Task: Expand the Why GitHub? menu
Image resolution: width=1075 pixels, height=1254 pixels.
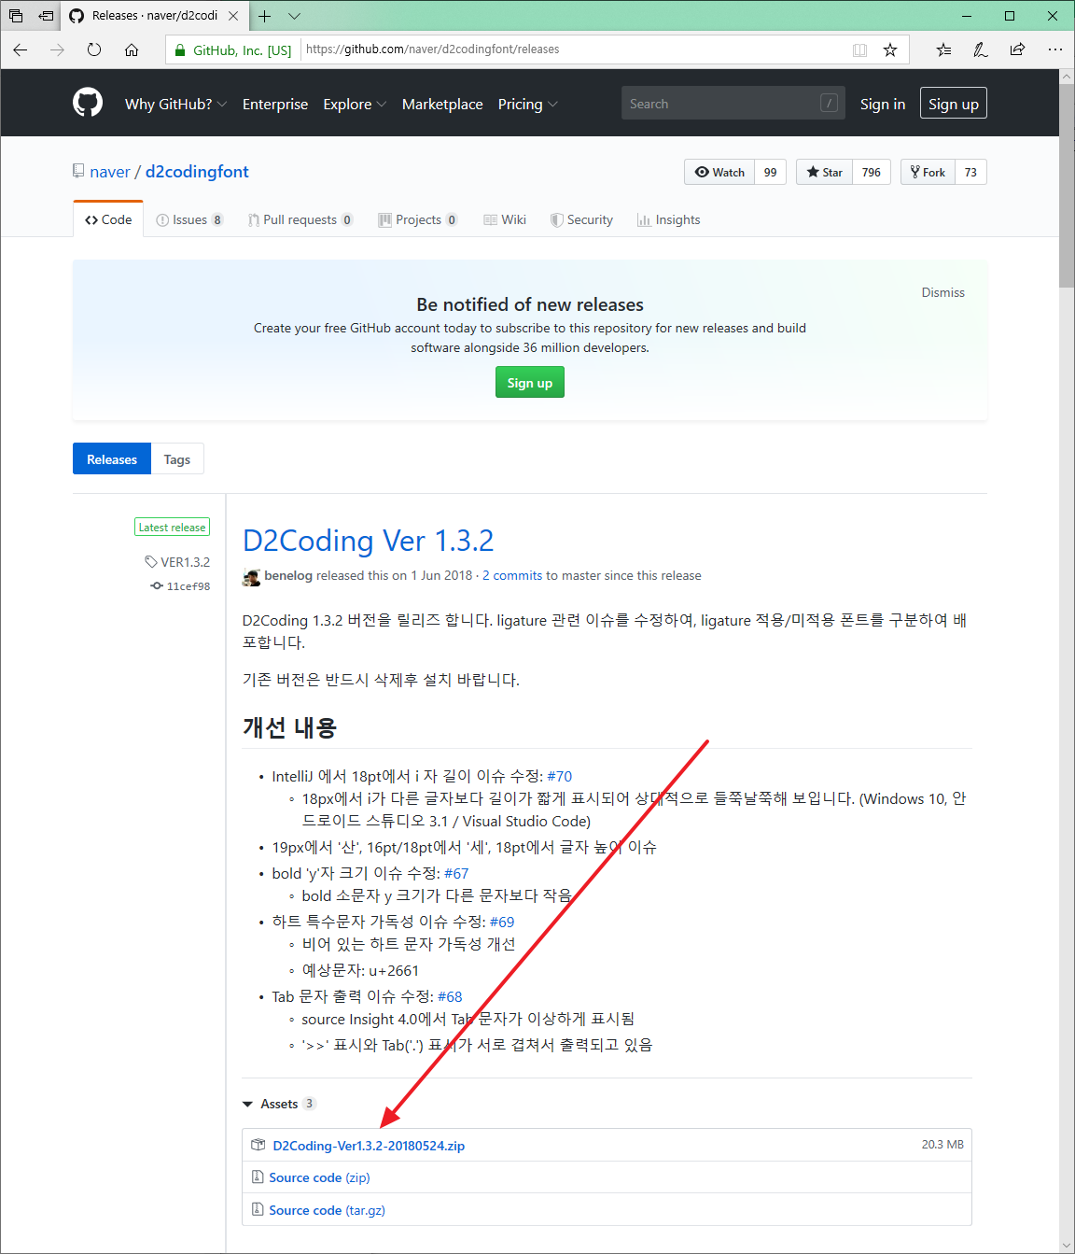Action: pos(176,105)
